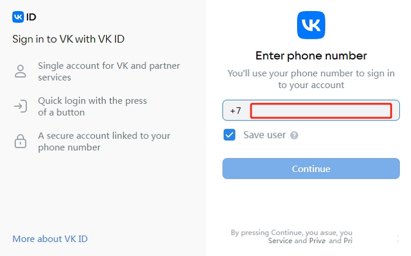
Task: Click the quick login arrow icon
Action: [21, 106]
